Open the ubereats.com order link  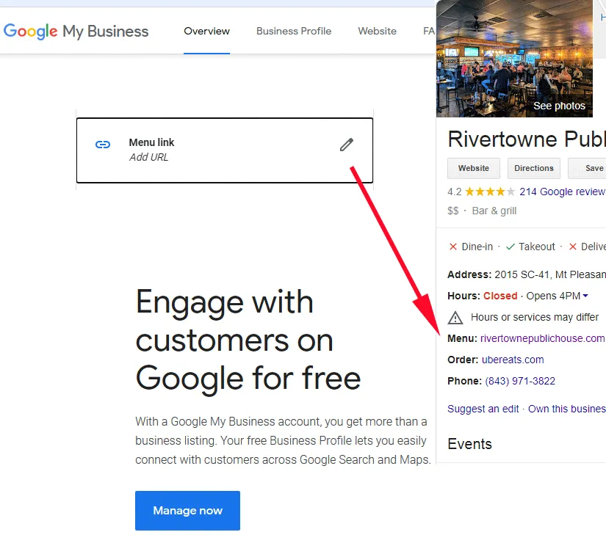[x=513, y=360]
